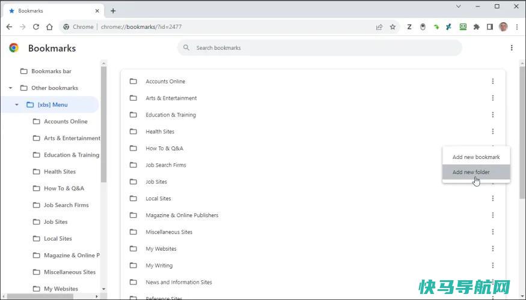Image resolution: width=526 pixels, height=300 pixels.
Task: Select How To & Q&A in sidebar tree
Action: (x=64, y=188)
